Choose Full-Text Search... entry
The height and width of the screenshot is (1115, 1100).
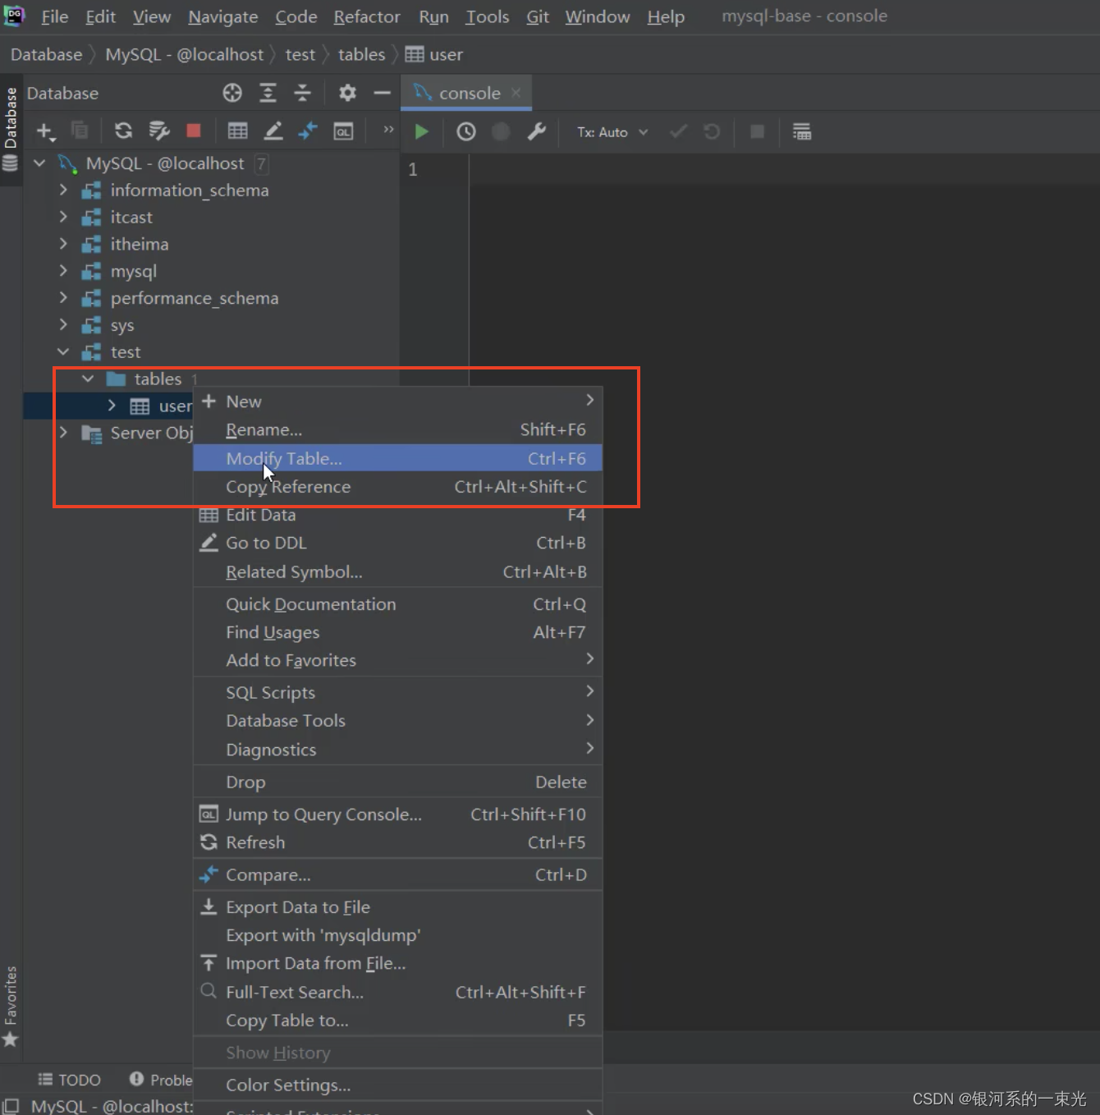click(x=397, y=992)
